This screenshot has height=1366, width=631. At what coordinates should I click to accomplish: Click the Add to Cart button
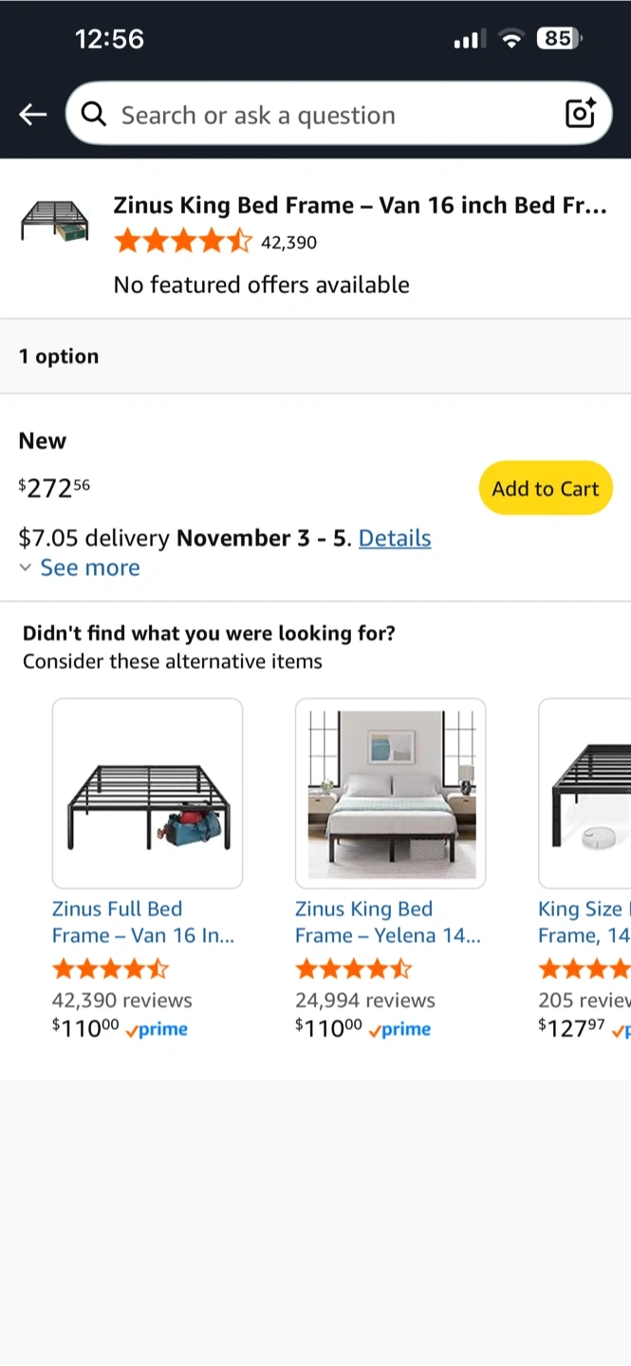click(546, 489)
